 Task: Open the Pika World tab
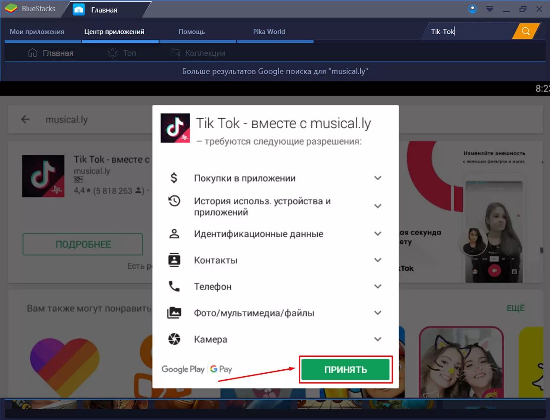269,32
